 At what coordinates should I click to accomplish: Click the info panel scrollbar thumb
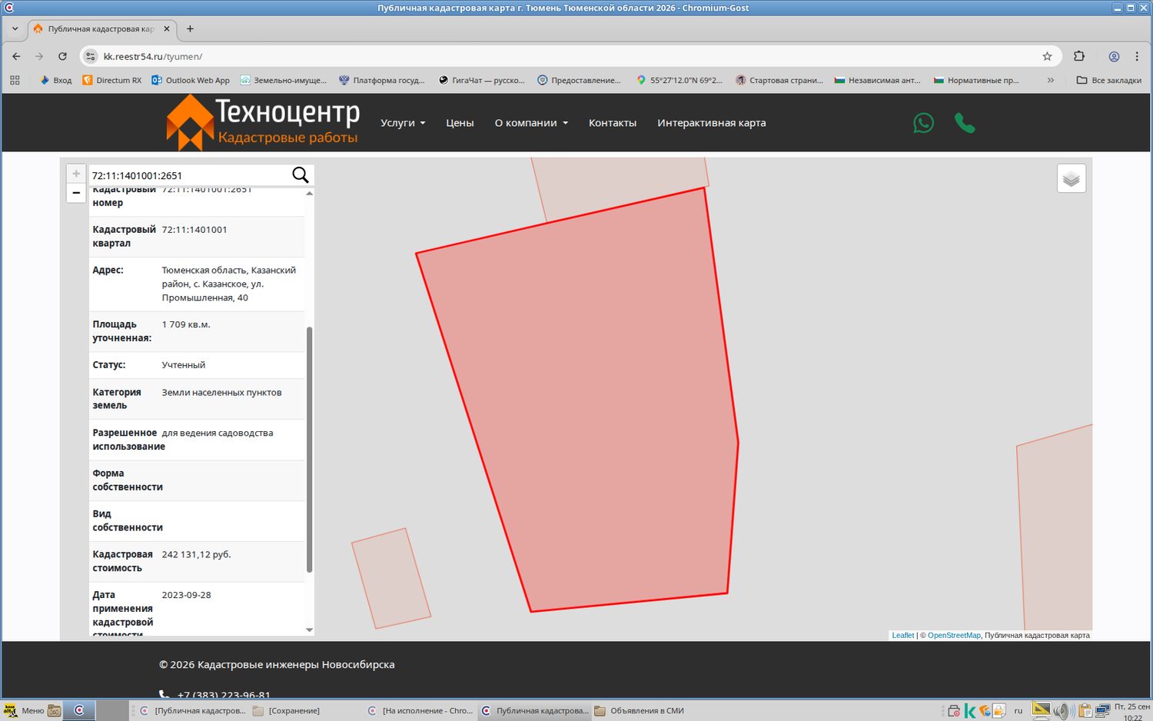pos(310,450)
